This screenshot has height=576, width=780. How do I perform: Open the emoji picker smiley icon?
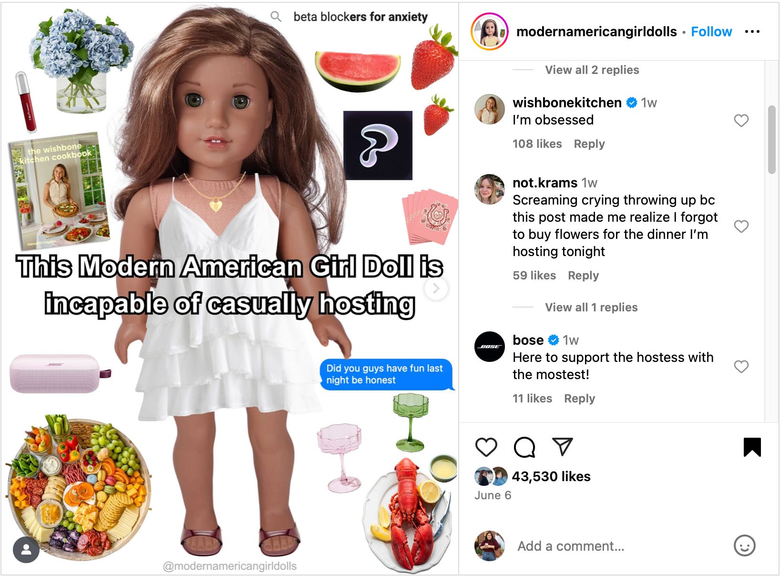point(744,545)
